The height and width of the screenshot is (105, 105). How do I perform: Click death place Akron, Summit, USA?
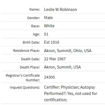coord(62,67)
